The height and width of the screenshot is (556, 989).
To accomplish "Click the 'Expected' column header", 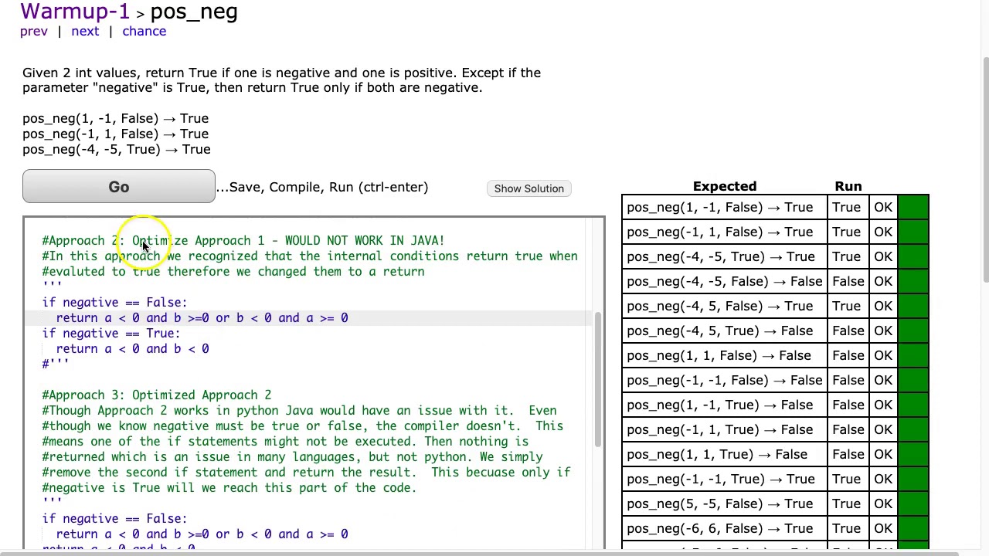I will (x=725, y=186).
